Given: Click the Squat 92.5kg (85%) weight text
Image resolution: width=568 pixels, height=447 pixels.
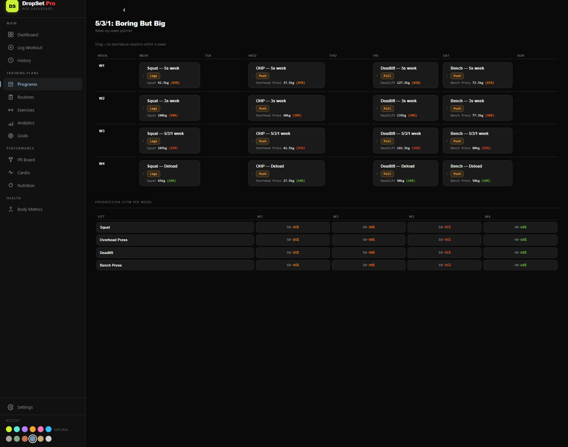Looking at the screenshot, I should (x=163, y=83).
